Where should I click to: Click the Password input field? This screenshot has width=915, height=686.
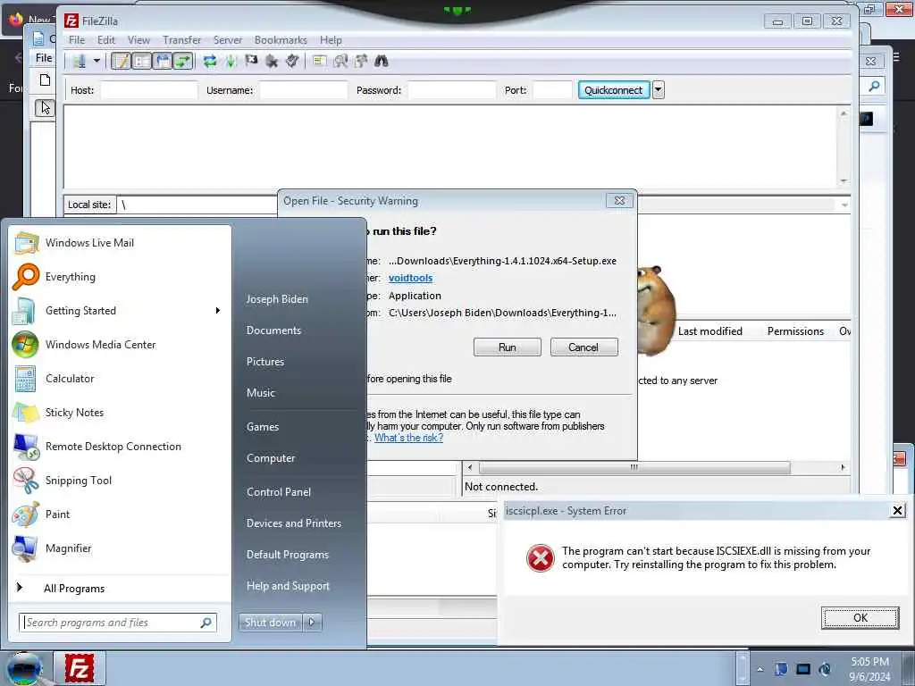pos(451,90)
